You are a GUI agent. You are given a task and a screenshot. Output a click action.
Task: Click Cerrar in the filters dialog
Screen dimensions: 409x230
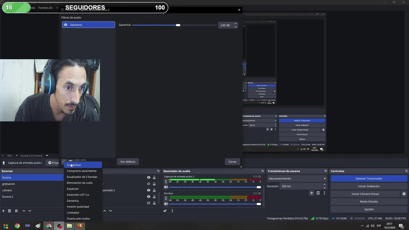point(232,162)
